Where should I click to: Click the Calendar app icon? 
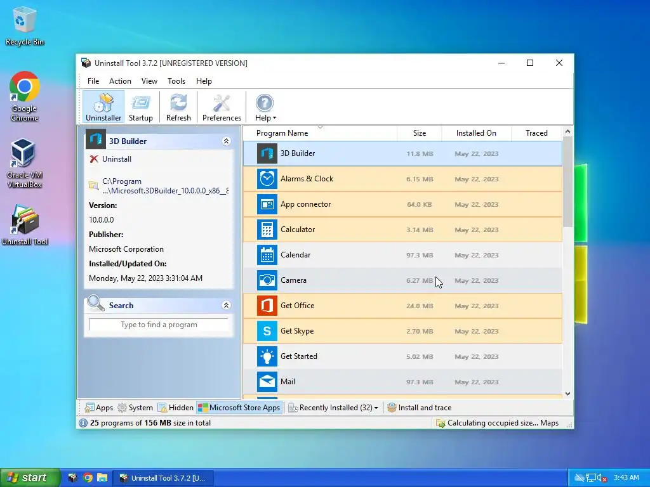[267, 255]
